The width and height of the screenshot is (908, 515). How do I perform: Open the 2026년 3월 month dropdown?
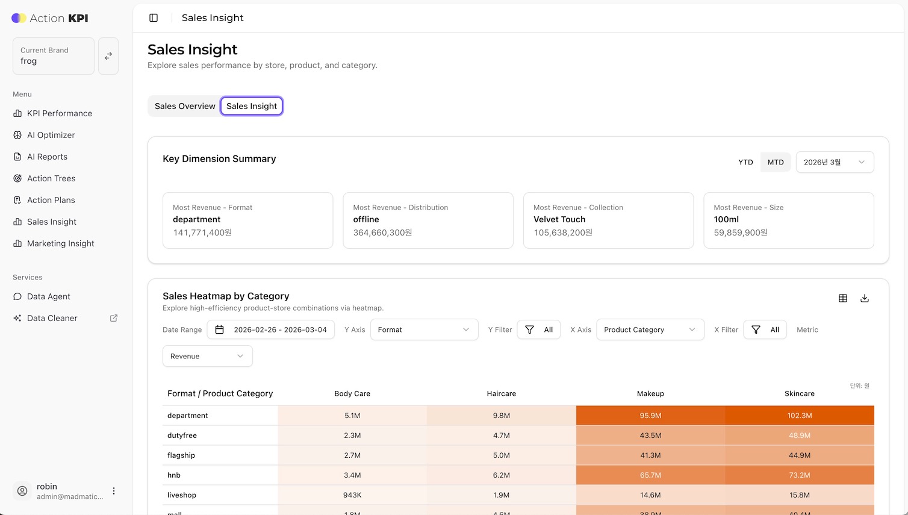click(835, 162)
